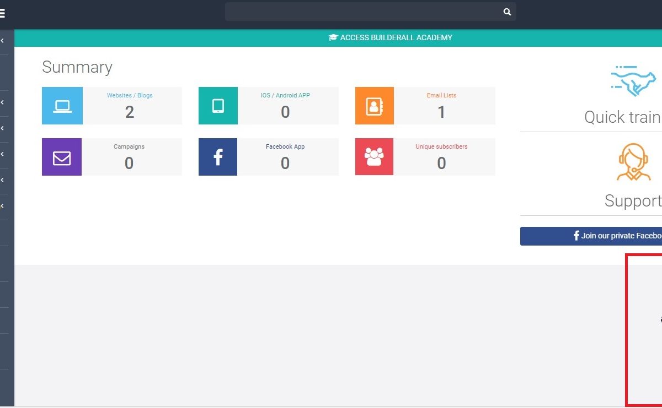Open the Access Builderall Academy banner link

[x=391, y=38]
